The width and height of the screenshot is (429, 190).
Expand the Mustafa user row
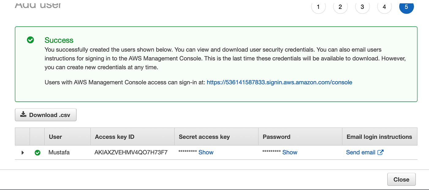pyautogui.click(x=23, y=152)
